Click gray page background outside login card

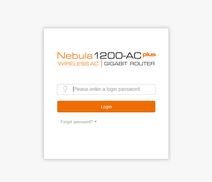(21, 91)
